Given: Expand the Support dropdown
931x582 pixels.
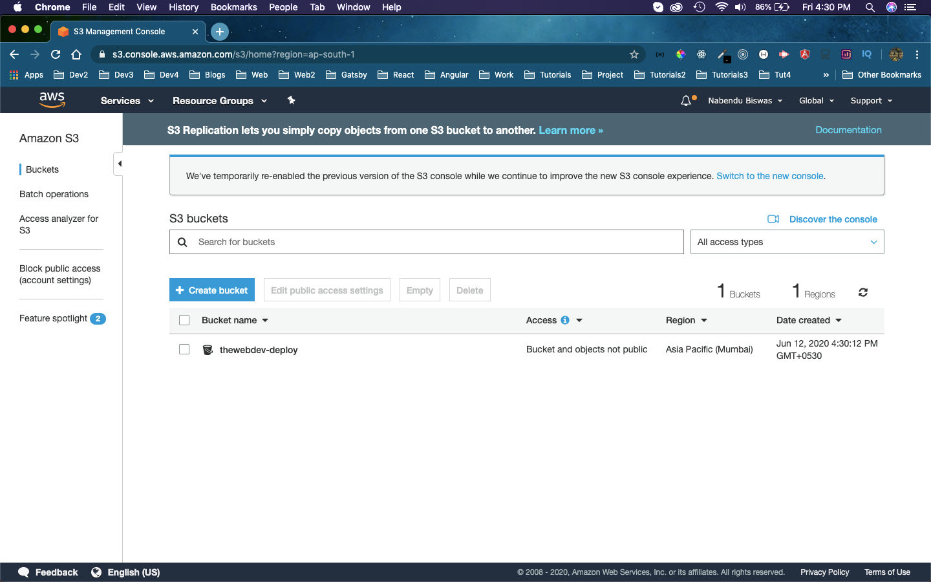Looking at the screenshot, I should (872, 101).
